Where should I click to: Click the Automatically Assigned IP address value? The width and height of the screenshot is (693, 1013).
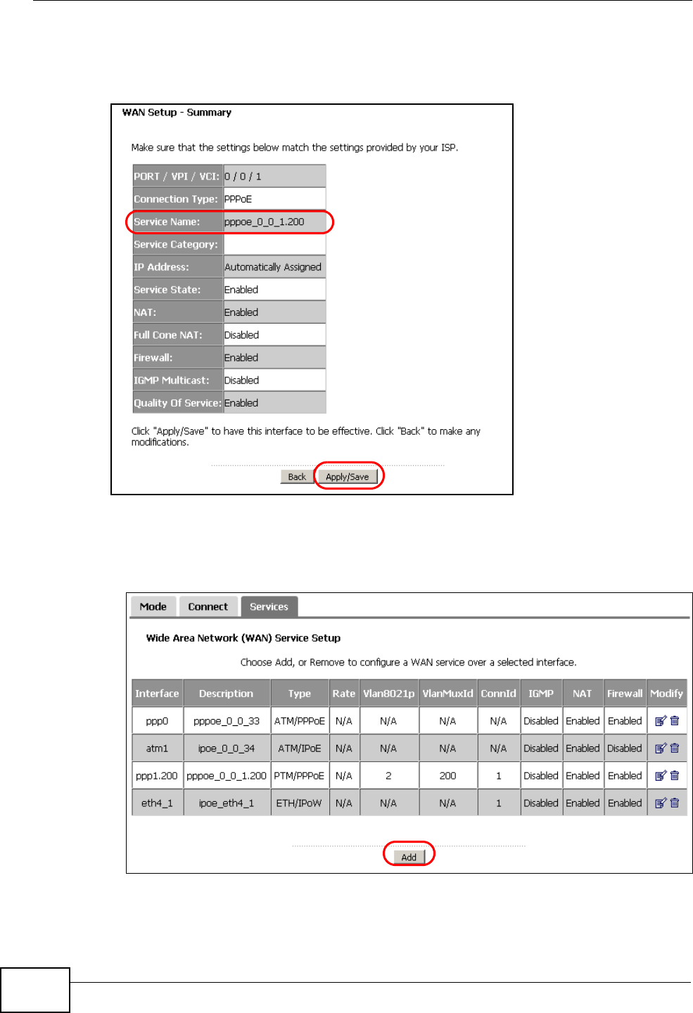click(x=274, y=267)
